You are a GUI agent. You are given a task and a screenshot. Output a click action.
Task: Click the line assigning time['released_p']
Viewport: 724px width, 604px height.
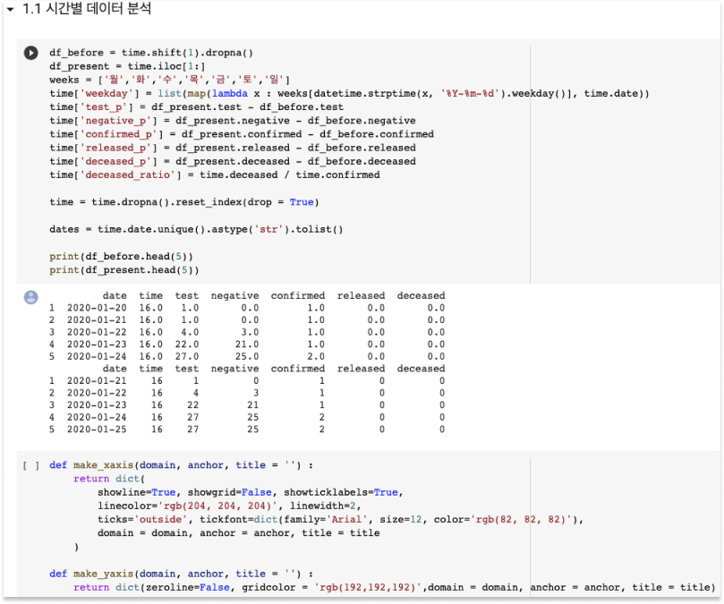(233, 148)
